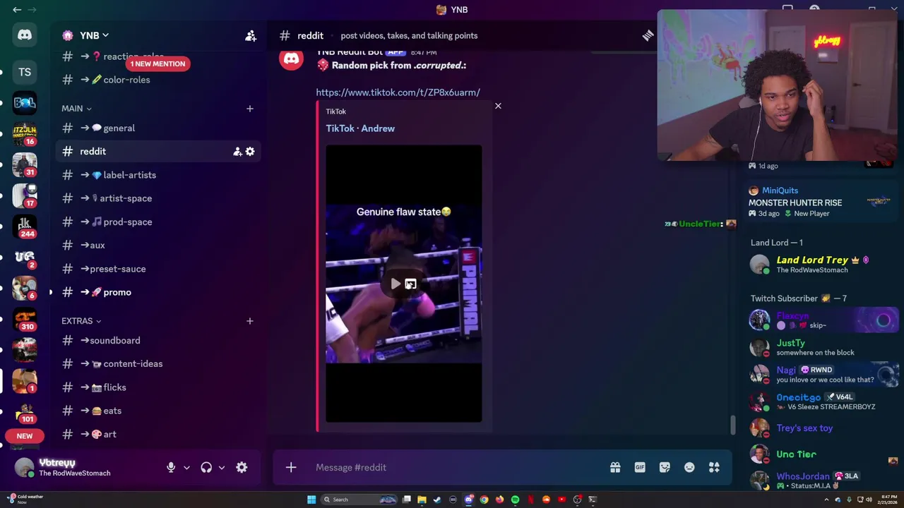Click the taskbar Search box
Screen dimensions: 904x508
click(x=359, y=500)
